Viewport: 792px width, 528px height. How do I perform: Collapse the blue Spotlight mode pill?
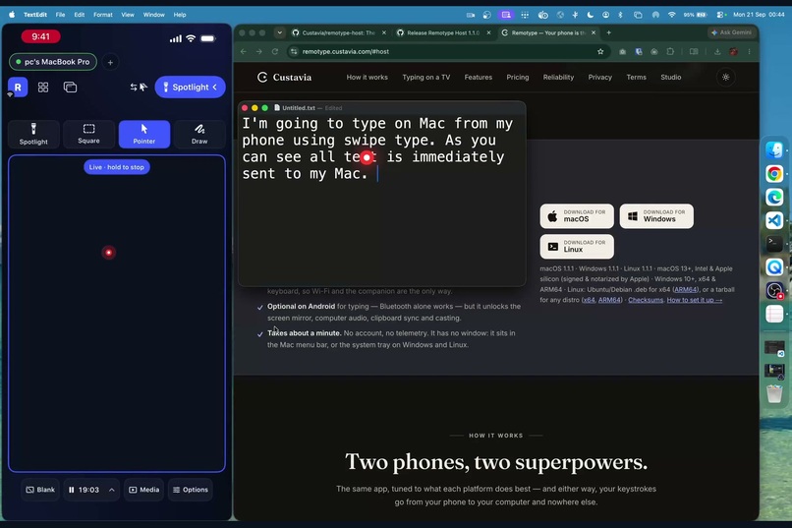click(x=190, y=87)
